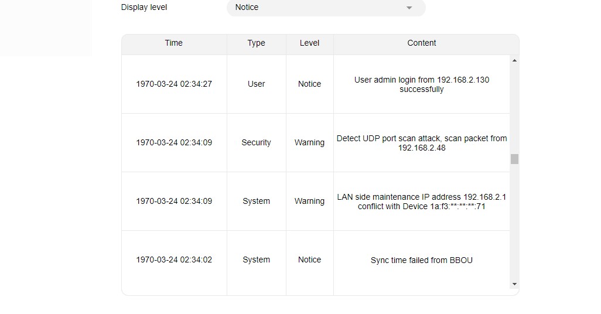601x314 pixels.
Task: Select the Sync time failed message
Action: tap(421, 260)
